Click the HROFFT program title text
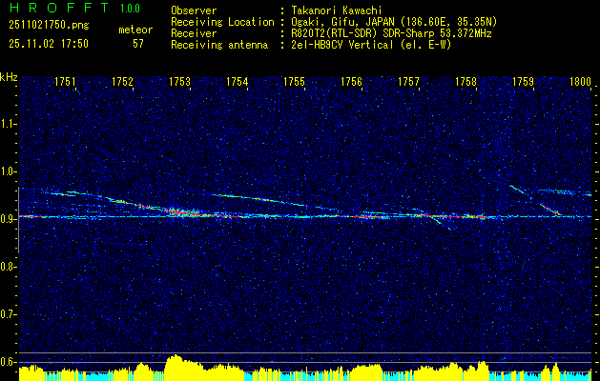This screenshot has height=381, width=600. coord(59,8)
